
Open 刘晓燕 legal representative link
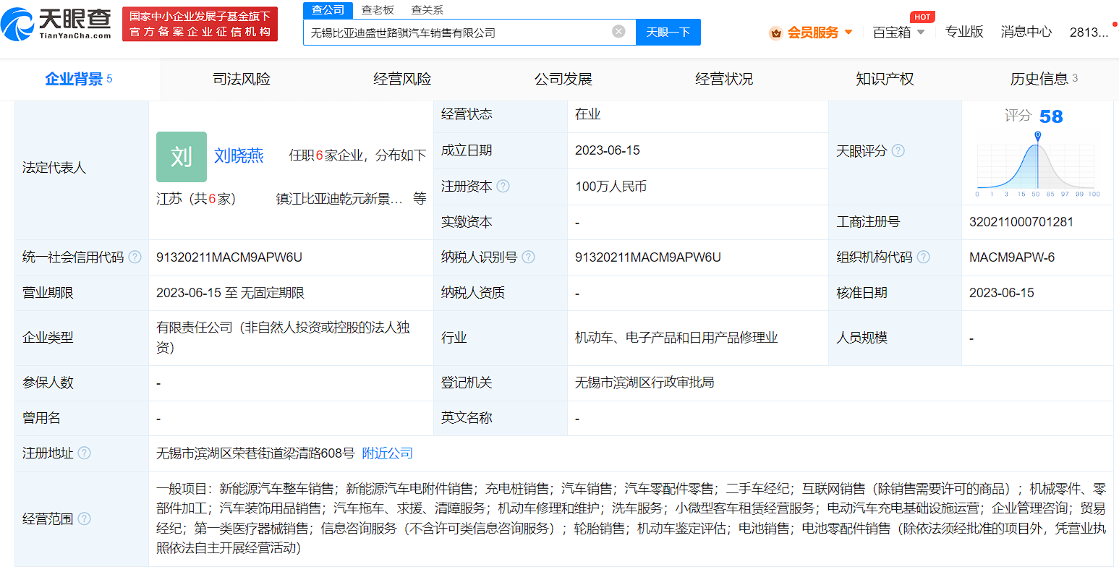[x=239, y=155]
